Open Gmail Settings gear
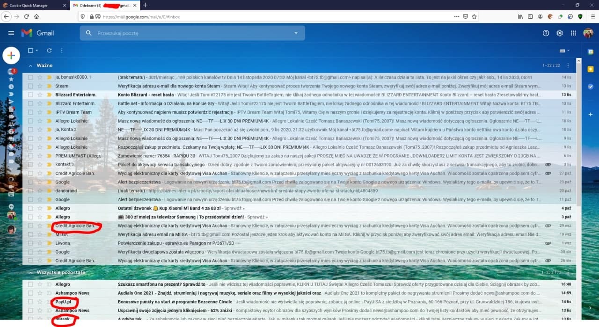The width and height of the screenshot is (599, 327). [560, 33]
